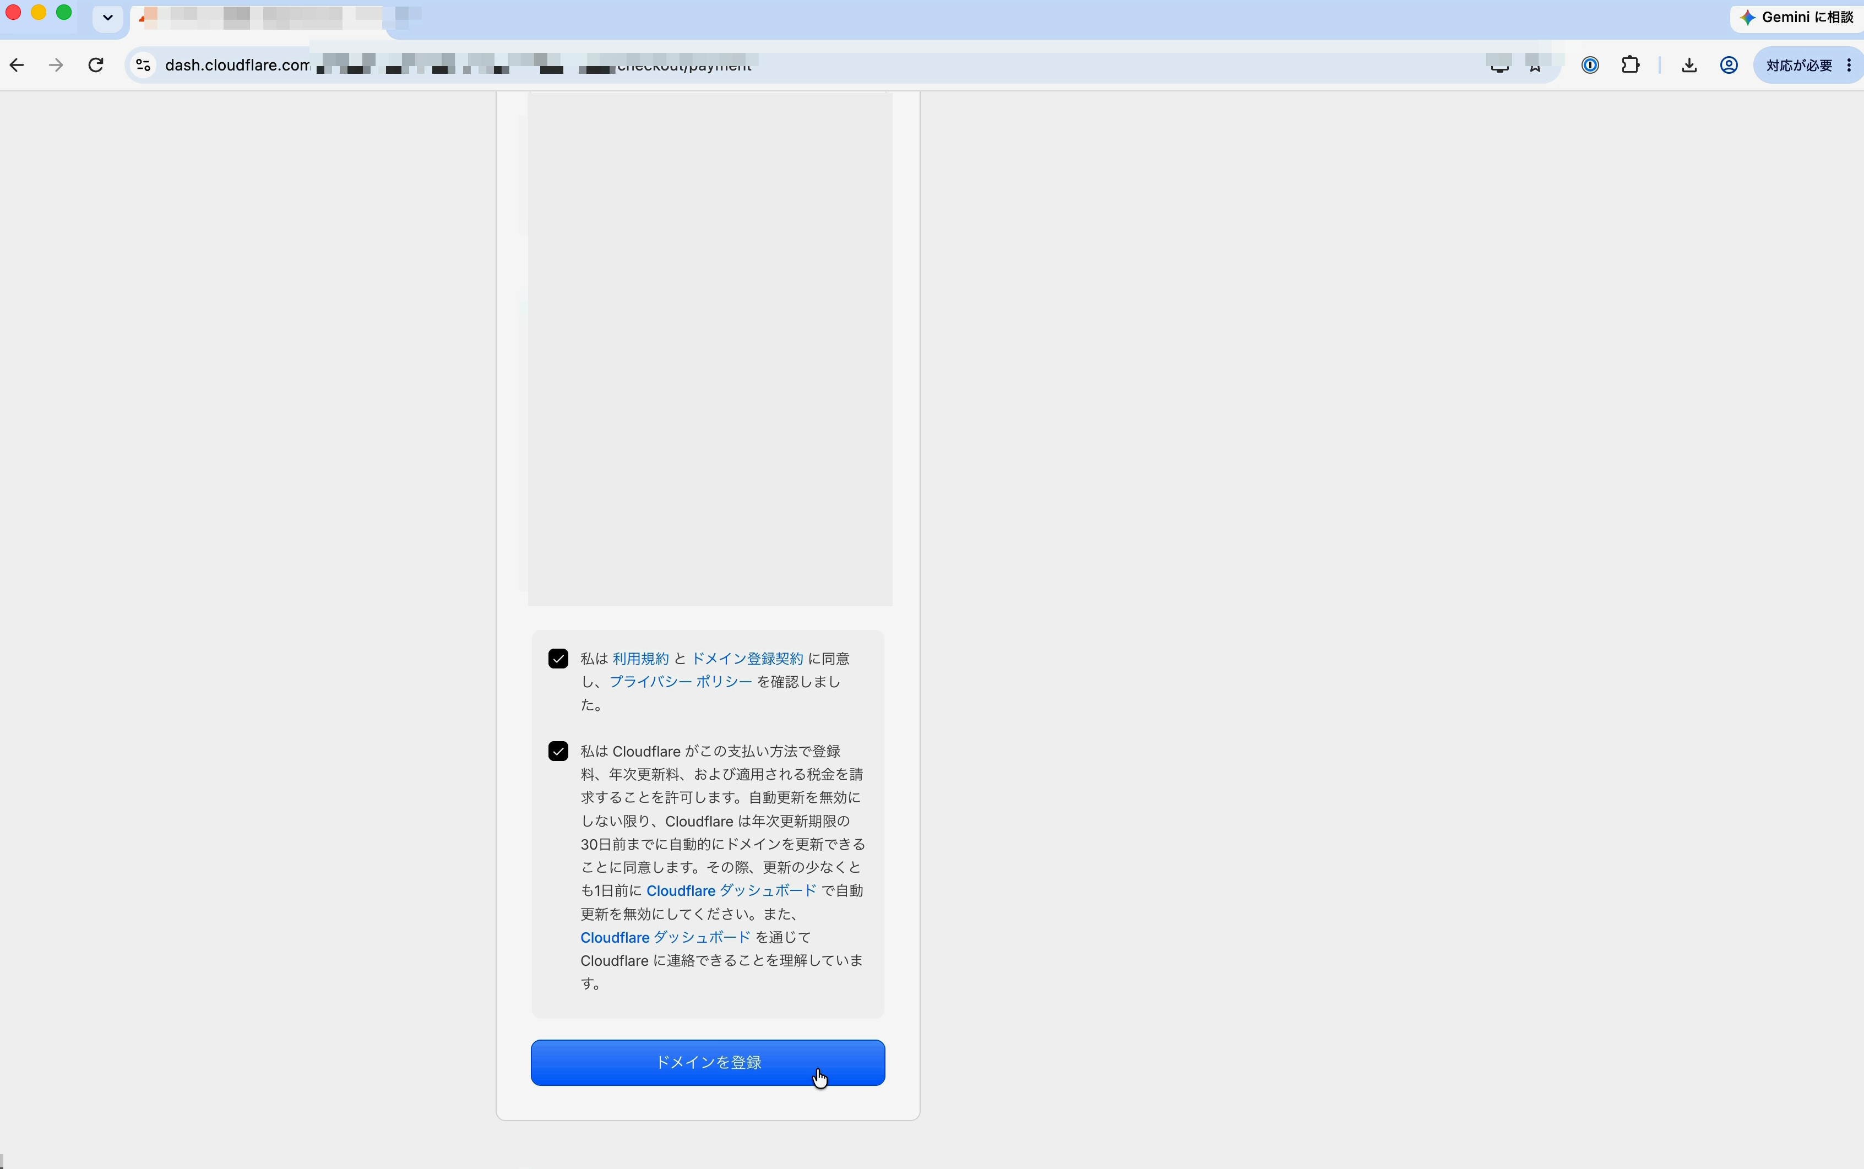Click the macOS green fullscreen button
The width and height of the screenshot is (1864, 1169).
(64, 12)
